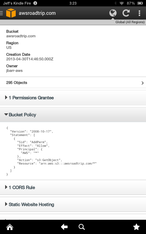The image size is (146, 234).
Task: Open search from the bottom bar
Action: (82, 227)
